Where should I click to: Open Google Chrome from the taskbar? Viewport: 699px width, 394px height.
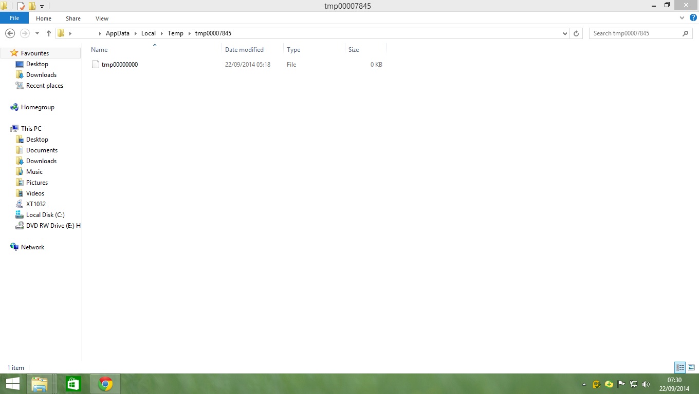click(105, 384)
